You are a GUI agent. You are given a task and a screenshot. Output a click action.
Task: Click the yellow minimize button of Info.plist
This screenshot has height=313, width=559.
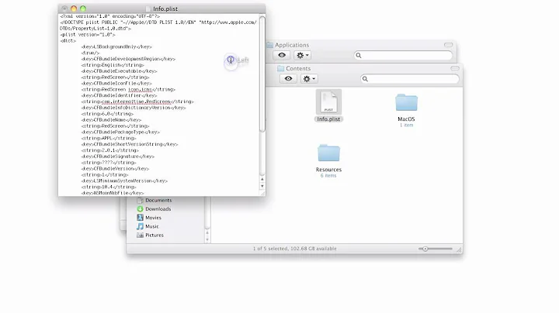click(74, 9)
